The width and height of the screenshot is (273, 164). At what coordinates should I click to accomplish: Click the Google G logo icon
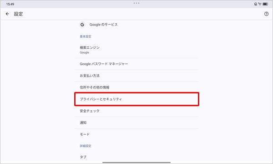point(82,25)
